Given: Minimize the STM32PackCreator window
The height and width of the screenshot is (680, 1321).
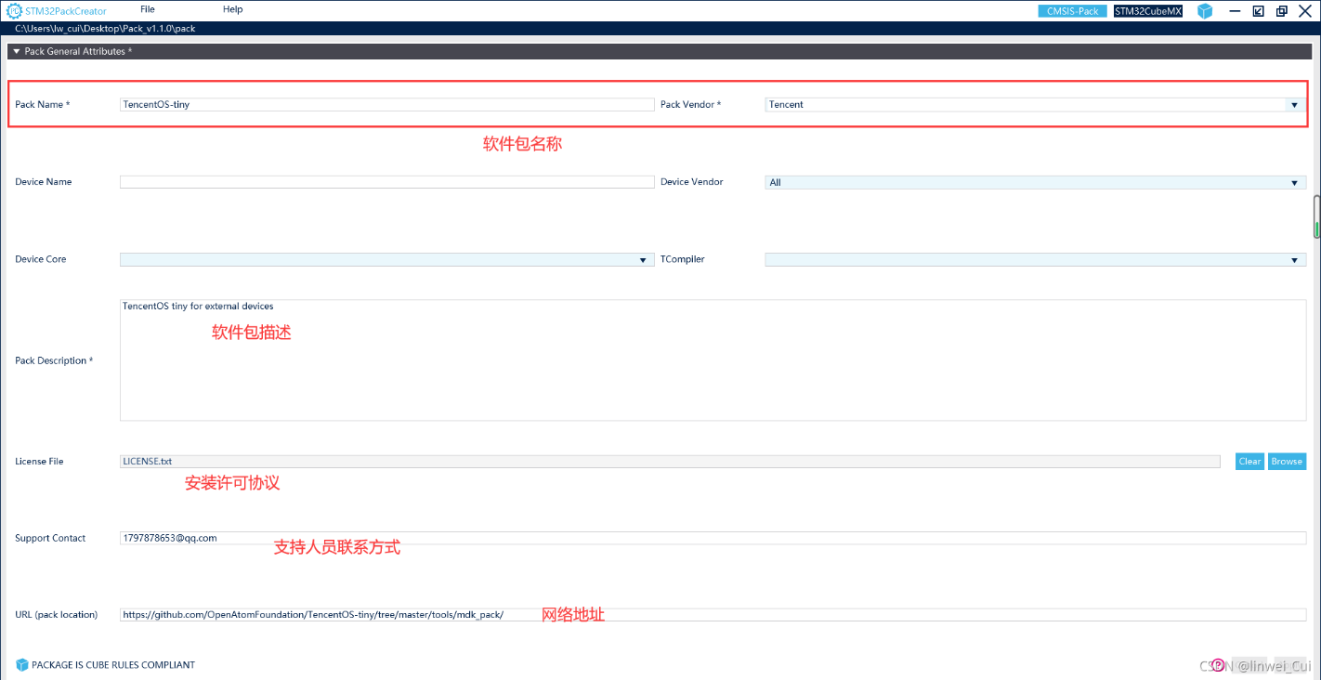Looking at the screenshot, I should 1235,11.
